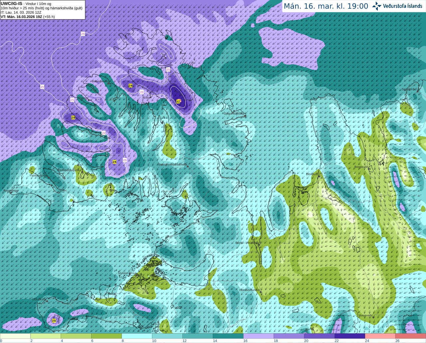Click the Bolungarvík station label

tap(99, 81)
